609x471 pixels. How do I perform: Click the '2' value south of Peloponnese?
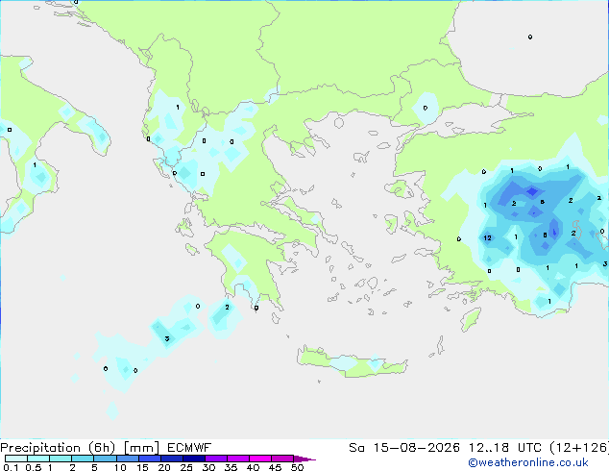pyautogui.click(x=228, y=307)
